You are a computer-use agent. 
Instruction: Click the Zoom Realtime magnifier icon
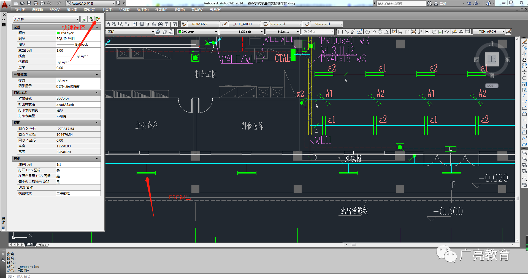[114, 24]
